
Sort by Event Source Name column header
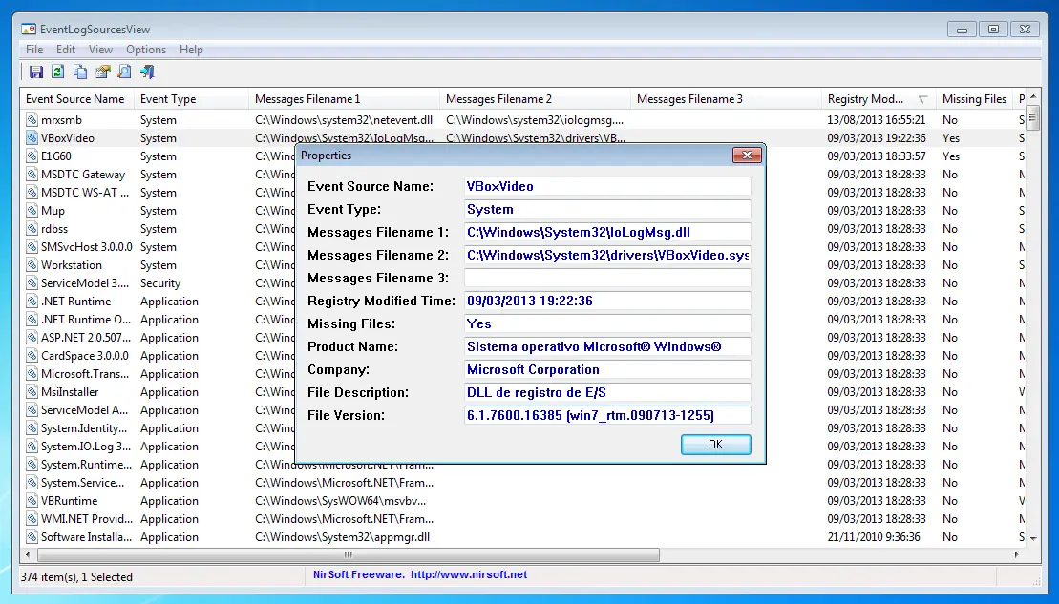77,99
